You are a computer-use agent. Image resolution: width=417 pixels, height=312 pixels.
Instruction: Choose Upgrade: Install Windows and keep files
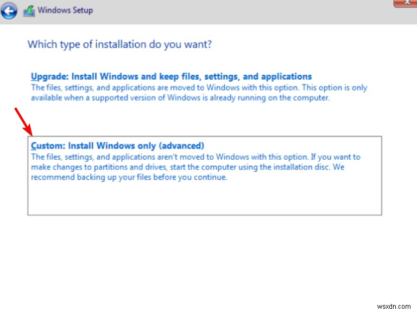click(x=171, y=76)
